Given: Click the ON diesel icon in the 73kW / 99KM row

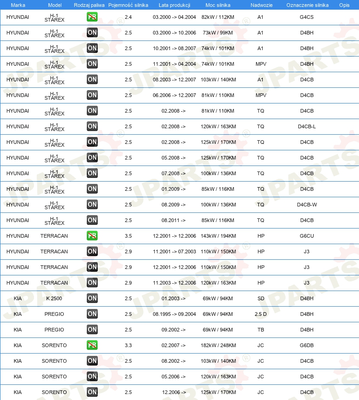Looking at the screenshot, I should click(92, 33).
